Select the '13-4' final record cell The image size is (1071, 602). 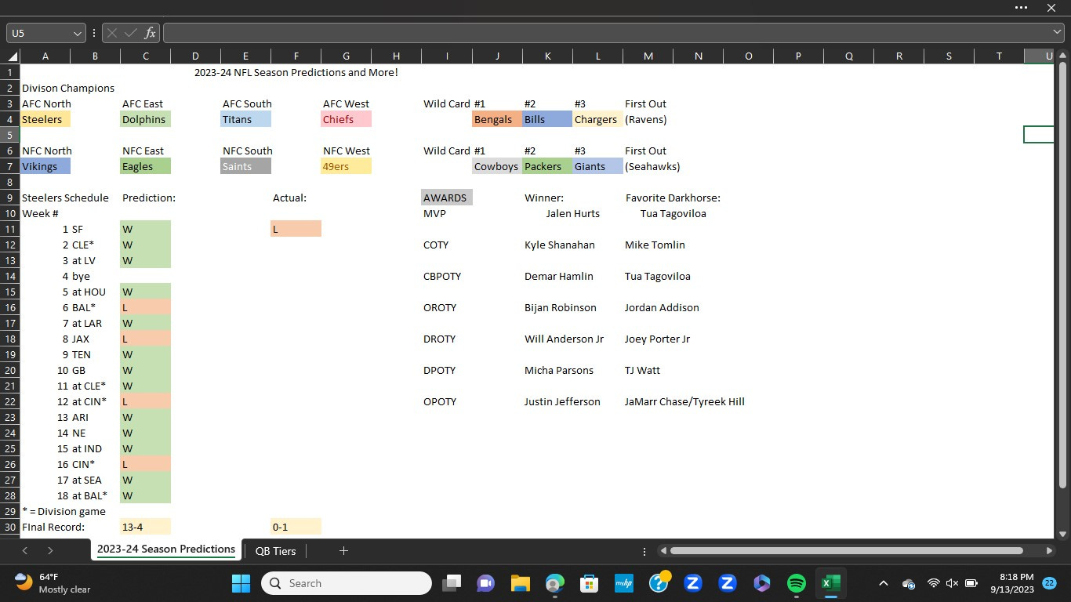pyautogui.click(x=146, y=527)
